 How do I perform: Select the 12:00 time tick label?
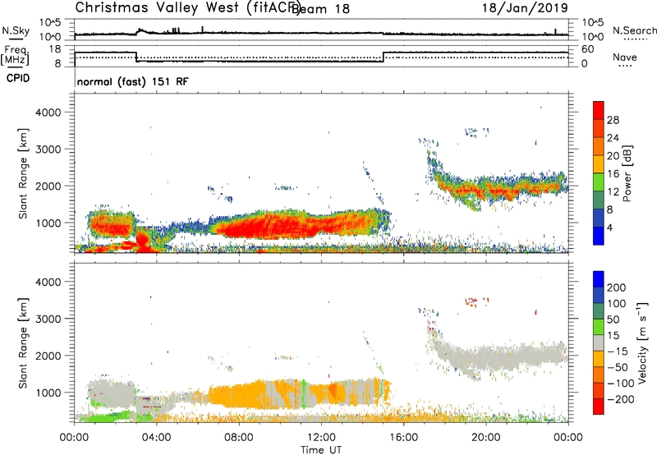pos(321,438)
